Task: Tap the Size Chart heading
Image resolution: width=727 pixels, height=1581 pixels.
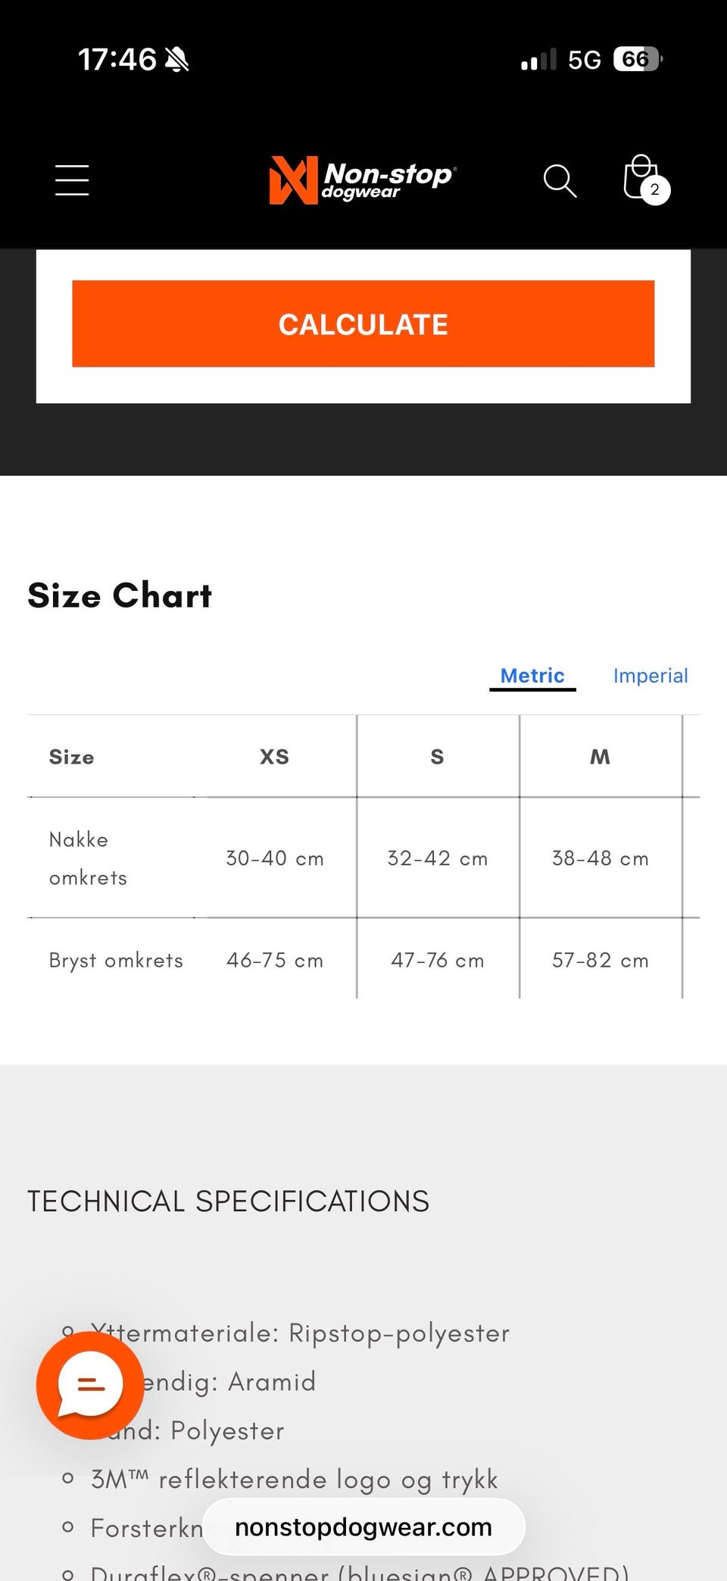Action: coord(120,595)
